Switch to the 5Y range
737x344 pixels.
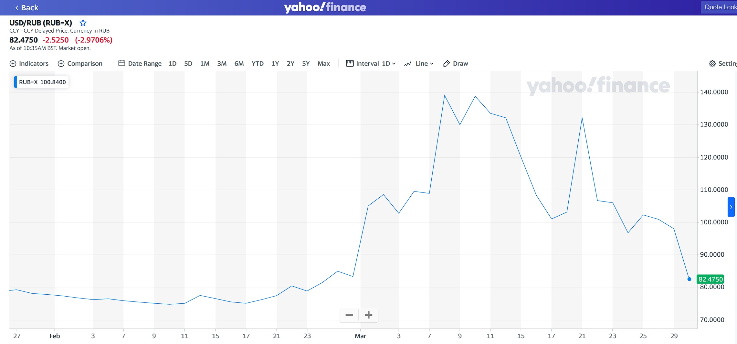tap(306, 64)
